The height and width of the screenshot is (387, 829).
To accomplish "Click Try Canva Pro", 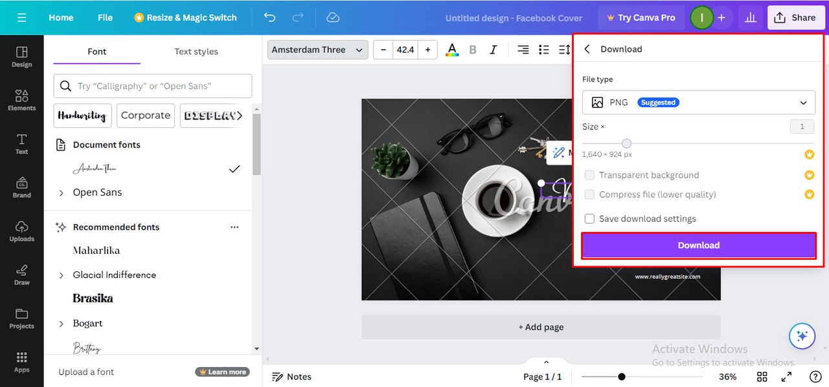I will pos(641,17).
